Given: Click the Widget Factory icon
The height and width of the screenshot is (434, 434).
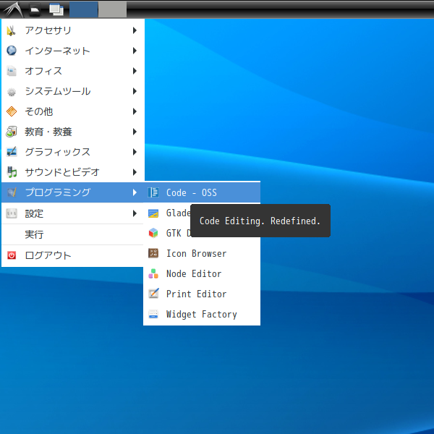Looking at the screenshot, I should 153,314.
